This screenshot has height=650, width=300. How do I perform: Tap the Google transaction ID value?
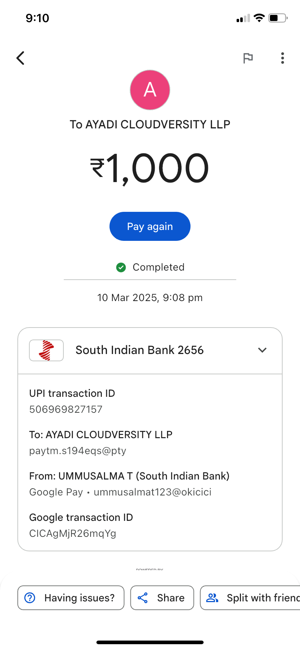(x=73, y=534)
